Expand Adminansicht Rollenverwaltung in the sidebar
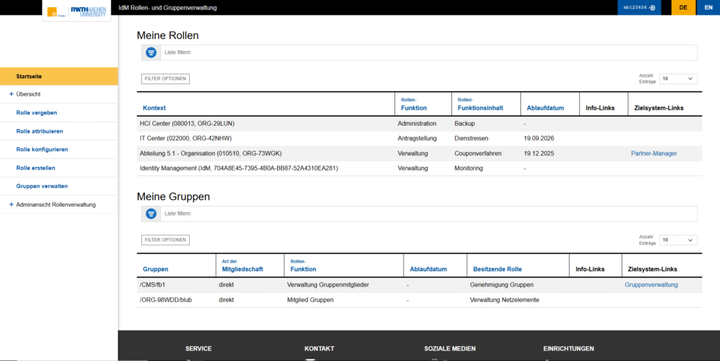 (11, 204)
